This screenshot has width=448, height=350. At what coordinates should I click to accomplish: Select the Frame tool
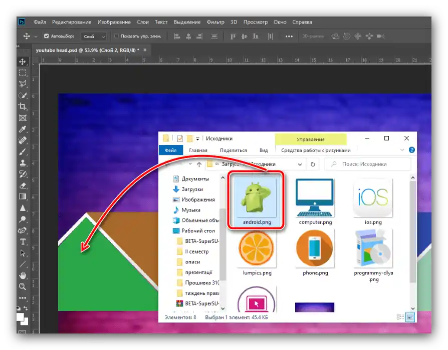[x=23, y=118]
